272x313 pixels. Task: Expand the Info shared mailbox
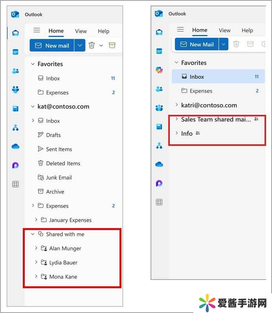pos(176,133)
